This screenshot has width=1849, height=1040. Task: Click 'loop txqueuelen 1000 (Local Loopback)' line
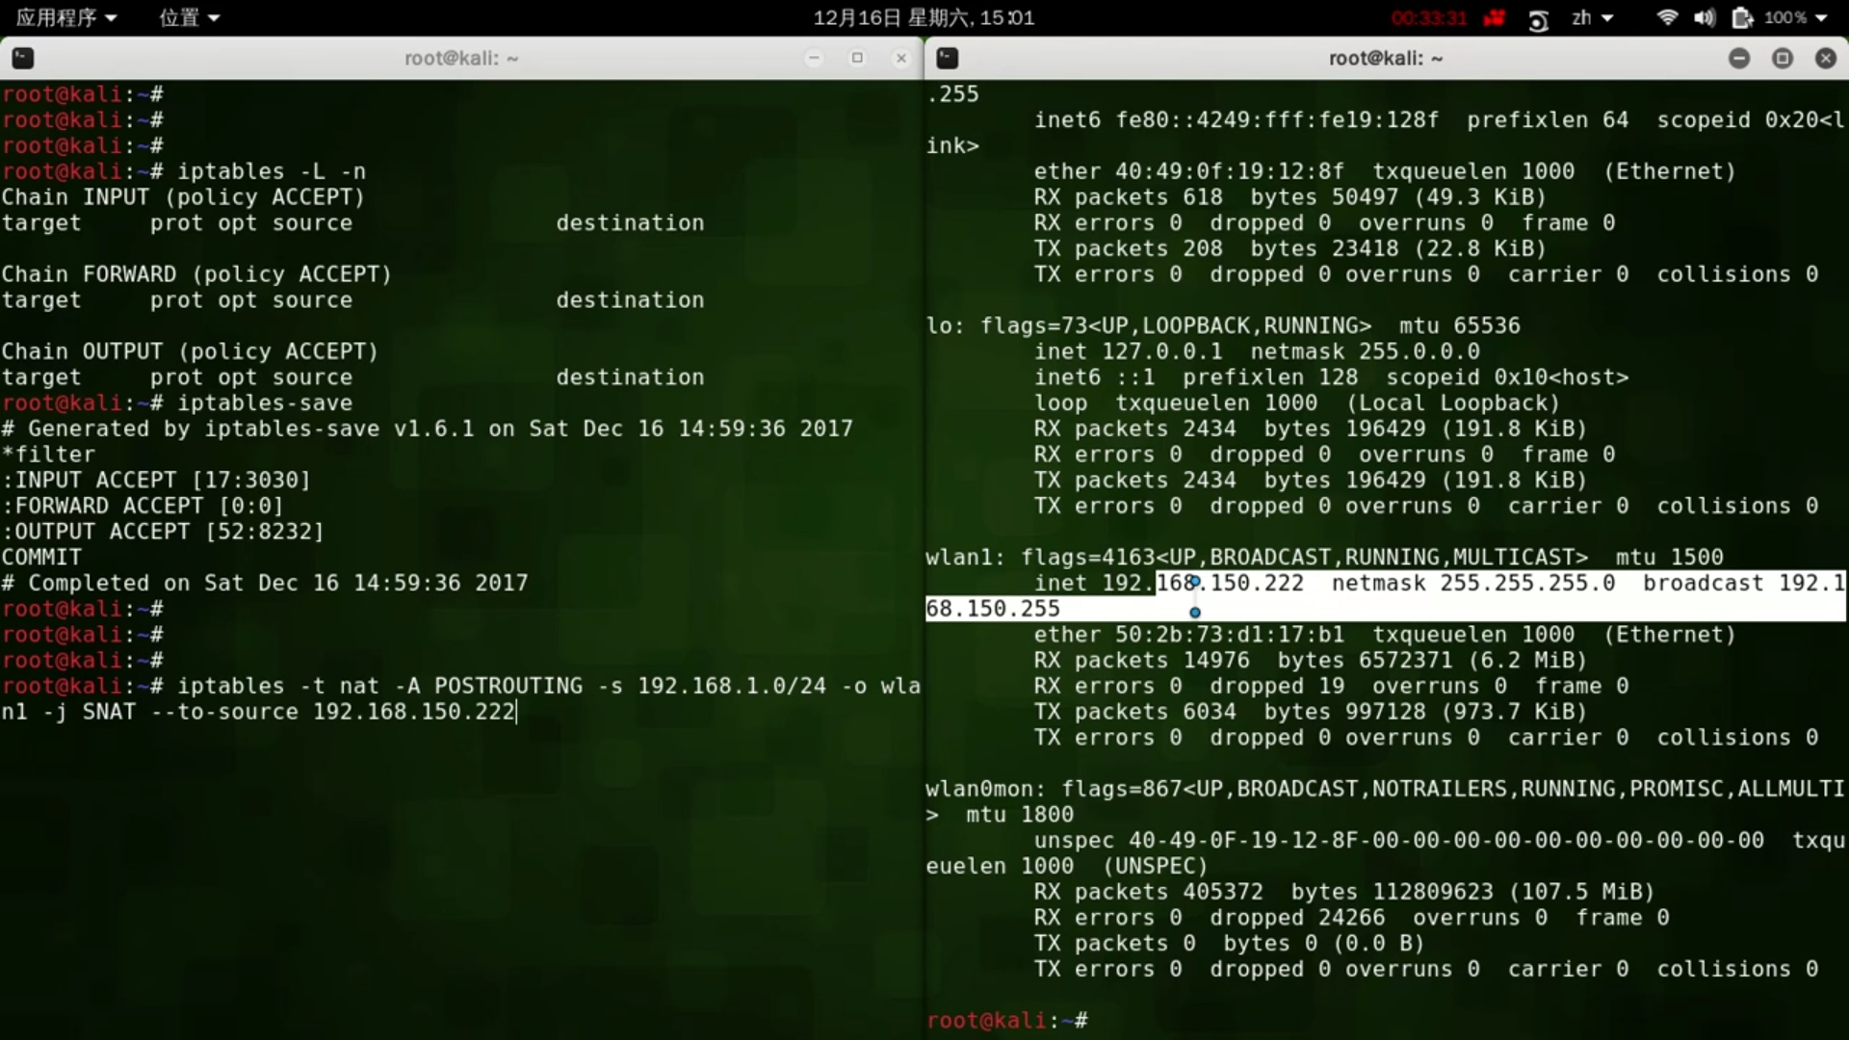click(1296, 403)
